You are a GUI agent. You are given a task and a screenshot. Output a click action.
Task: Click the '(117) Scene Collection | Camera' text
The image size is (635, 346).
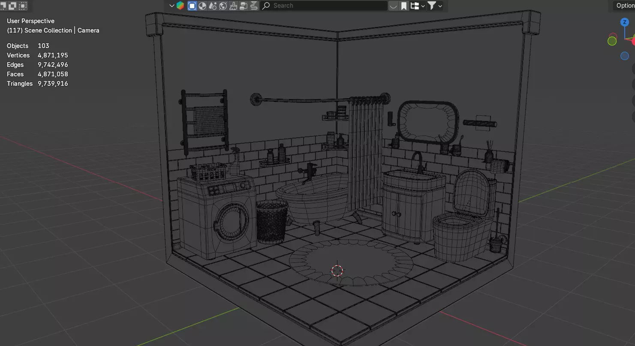tap(53, 30)
